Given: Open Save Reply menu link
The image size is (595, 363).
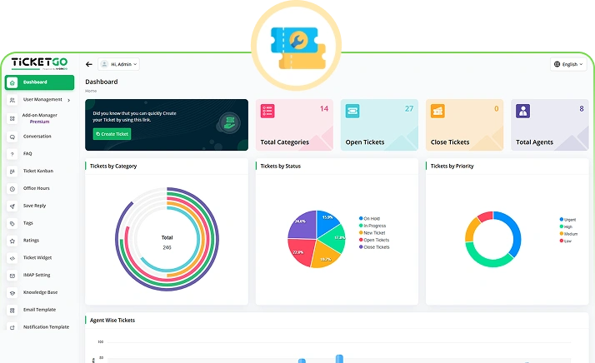Looking at the screenshot, I should [34, 206].
